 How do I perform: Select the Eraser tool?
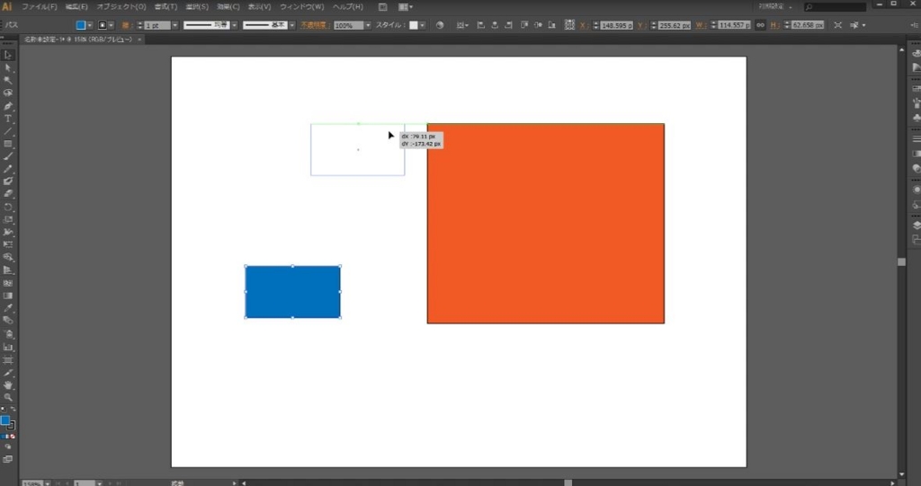pos(8,194)
